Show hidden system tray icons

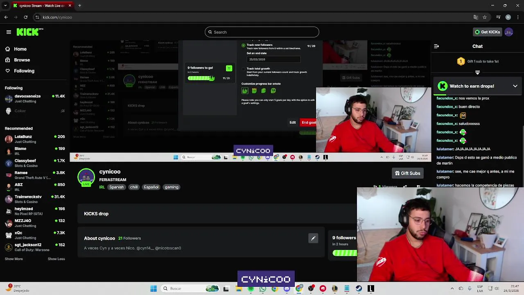point(452,288)
